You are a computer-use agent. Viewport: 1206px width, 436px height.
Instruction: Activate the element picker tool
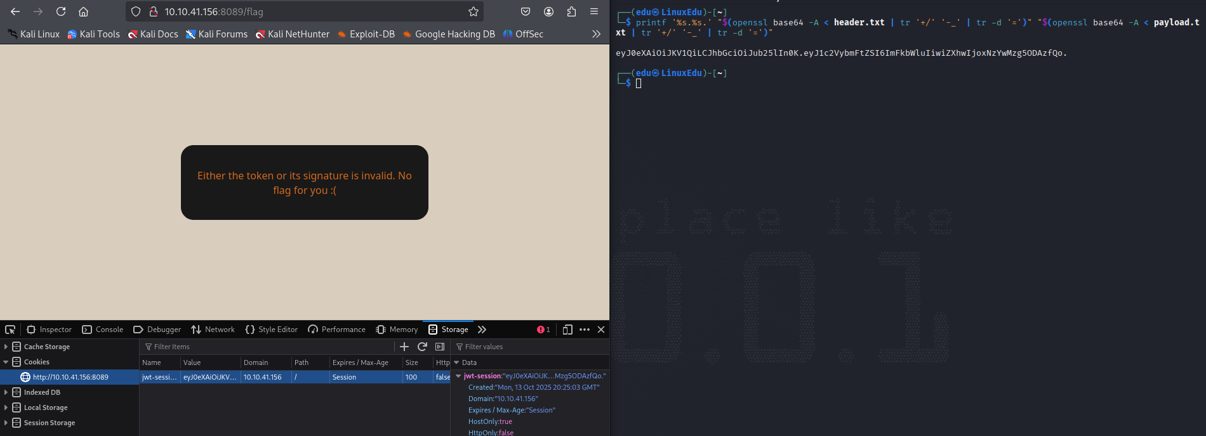click(10, 330)
